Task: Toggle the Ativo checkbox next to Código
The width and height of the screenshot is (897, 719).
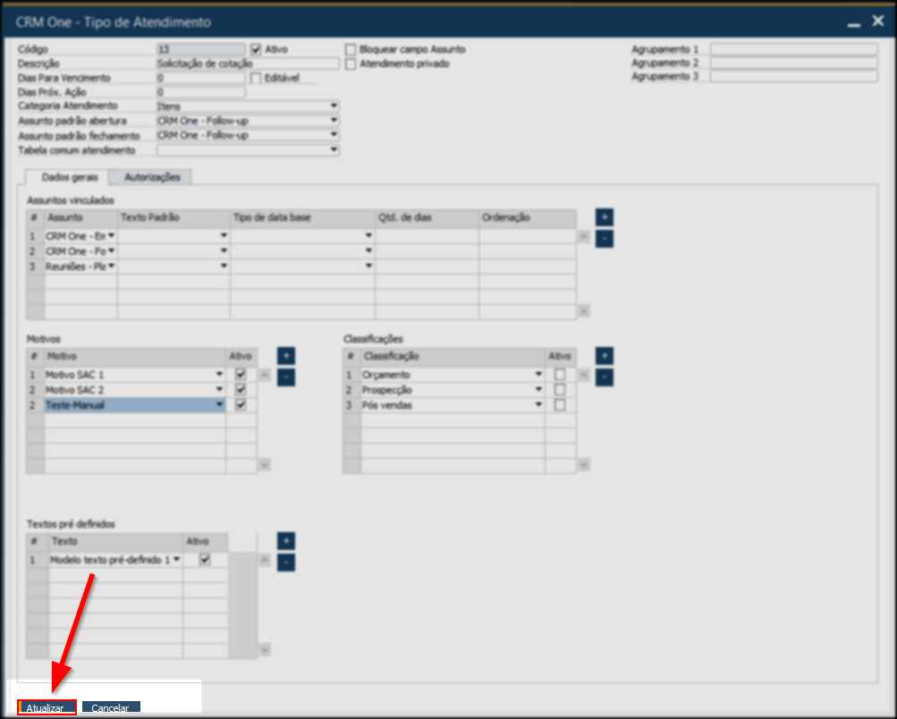Action: 257,49
